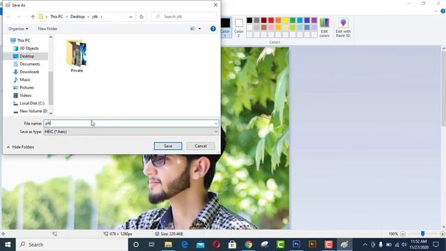
Task: Change view layout icon in Save As
Action: (192, 29)
